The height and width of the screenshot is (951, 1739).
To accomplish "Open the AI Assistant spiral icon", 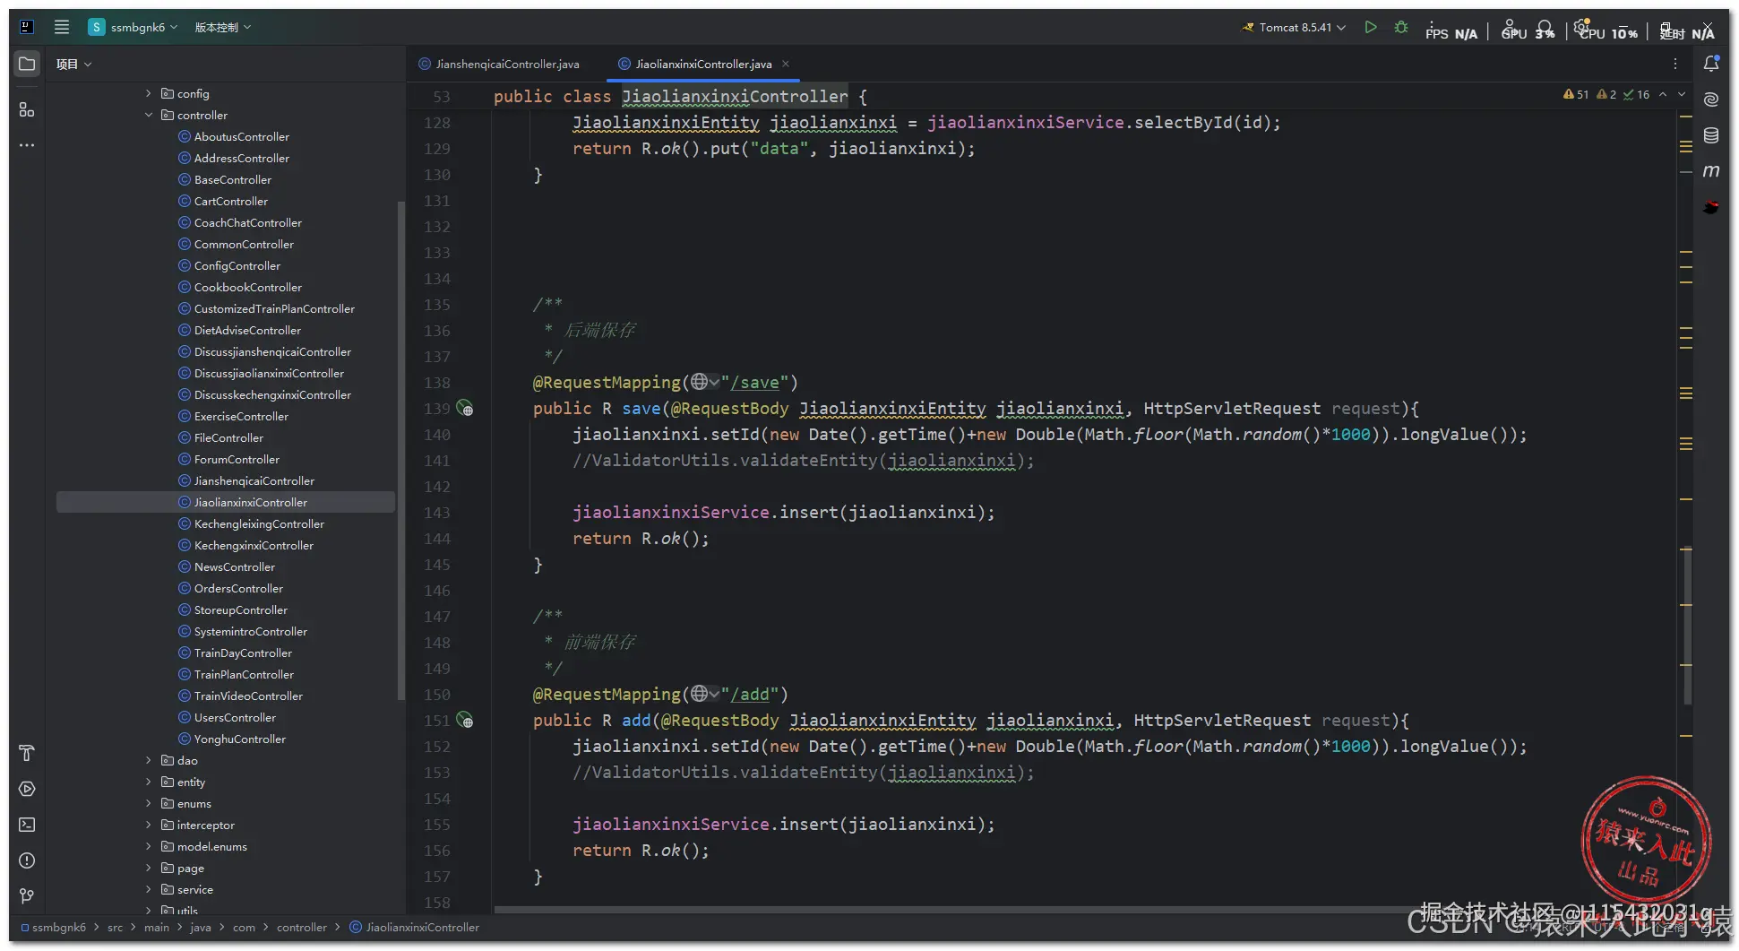I will click(x=1711, y=99).
